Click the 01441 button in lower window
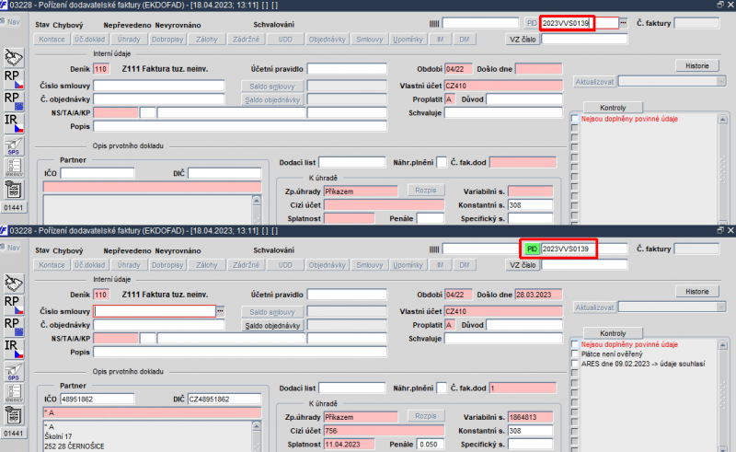 [14, 434]
